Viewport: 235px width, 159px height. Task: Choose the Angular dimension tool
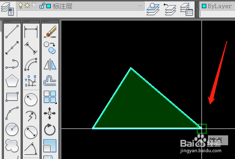click(31, 149)
